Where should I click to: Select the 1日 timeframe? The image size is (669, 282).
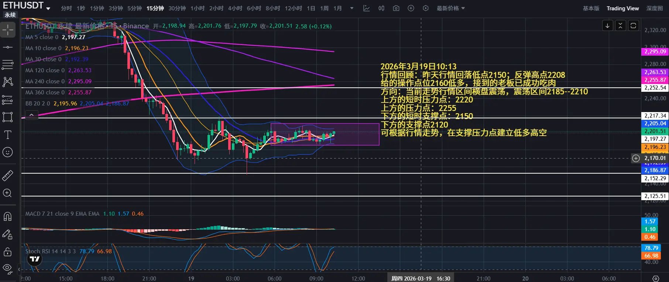311,8
